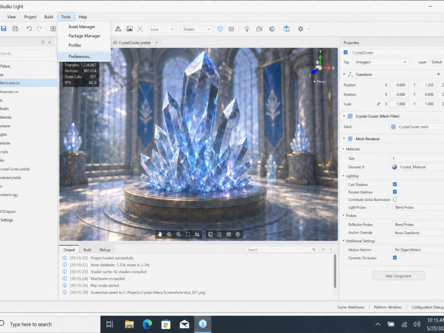The image size is (444, 333).
Task: Open the gear settings toolbar icon
Action: tap(300, 29)
